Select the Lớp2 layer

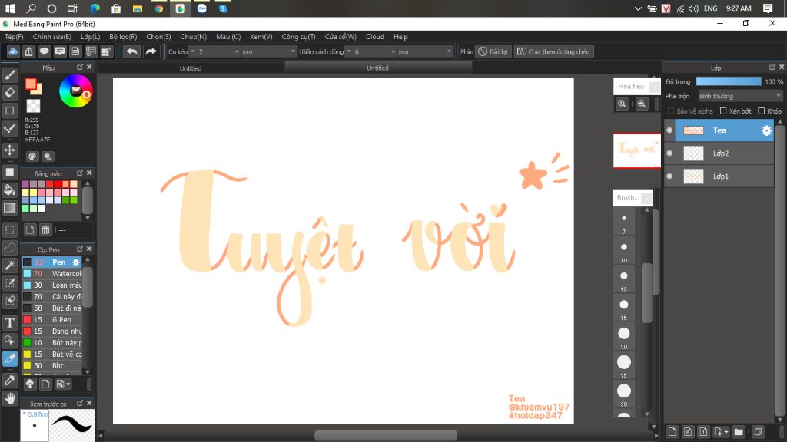coord(719,153)
